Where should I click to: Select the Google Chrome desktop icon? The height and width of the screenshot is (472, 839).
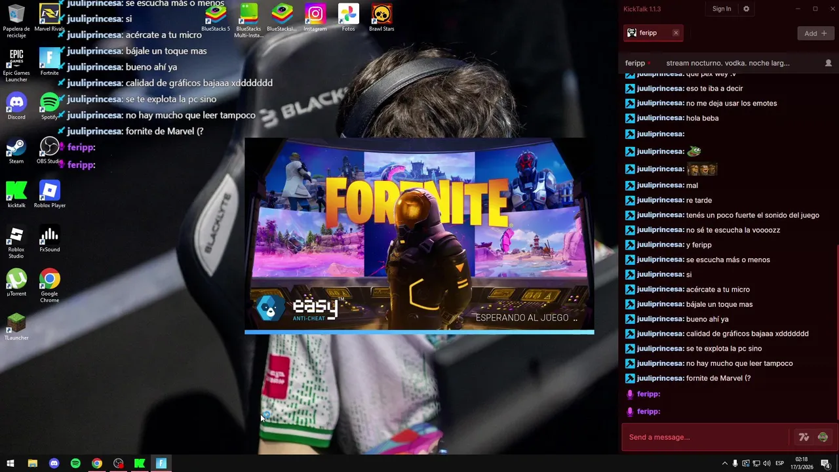pyautogui.click(x=50, y=286)
